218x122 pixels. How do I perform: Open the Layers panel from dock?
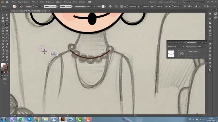[210, 30]
